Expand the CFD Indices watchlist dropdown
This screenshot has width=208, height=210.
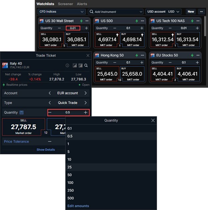(x=61, y=12)
